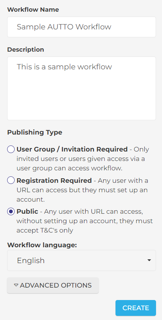Select the Public publishing type radio button
The height and width of the screenshot is (320, 162).
point(11,211)
